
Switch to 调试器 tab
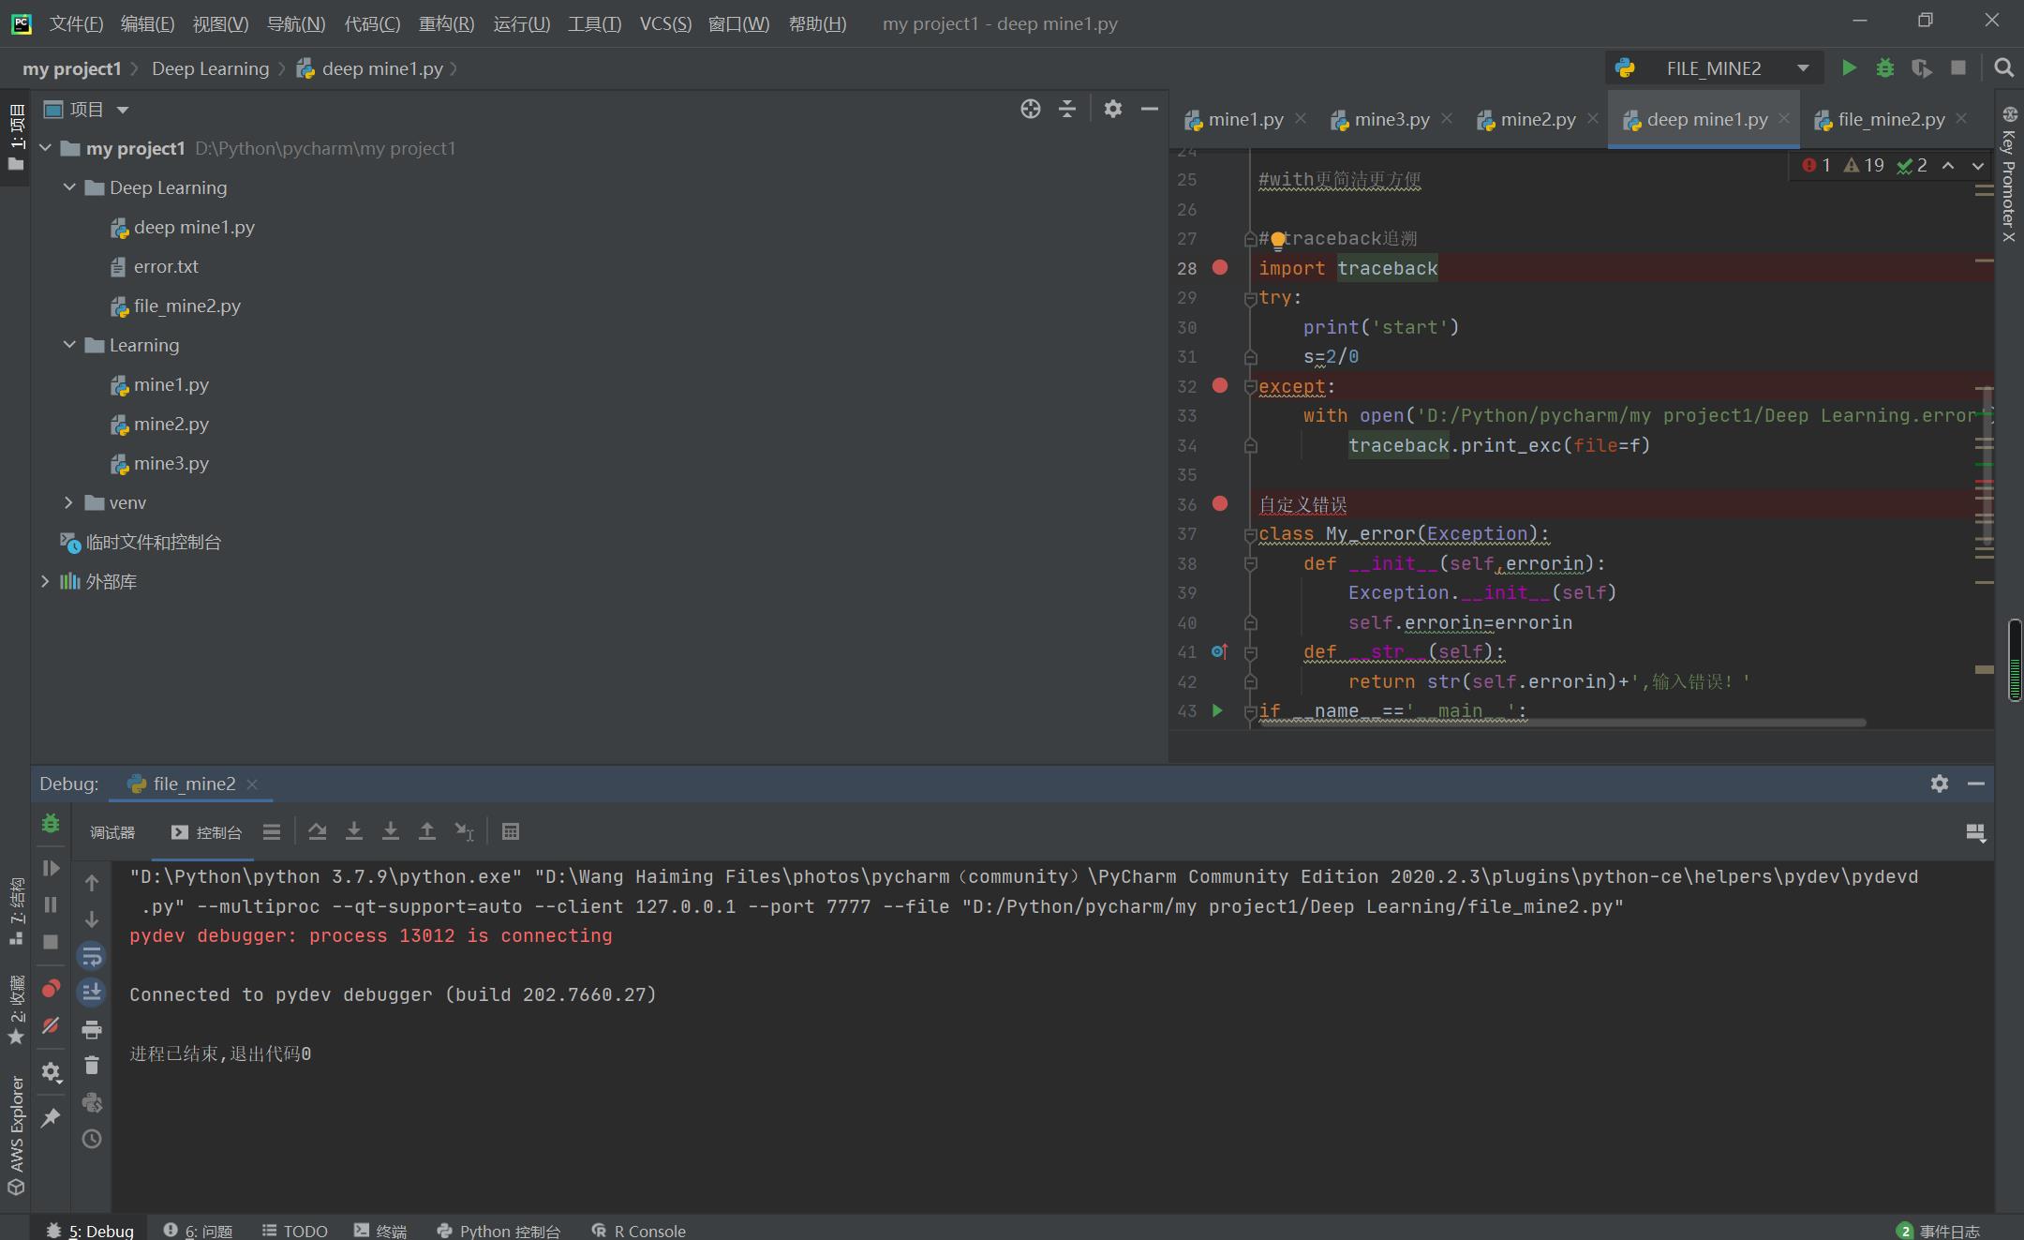(x=112, y=832)
